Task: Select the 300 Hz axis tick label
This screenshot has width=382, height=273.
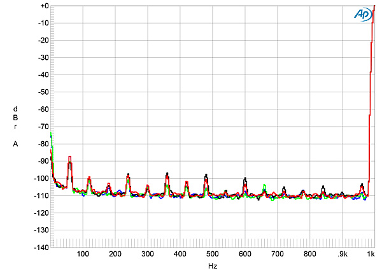Action: click(148, 255)
